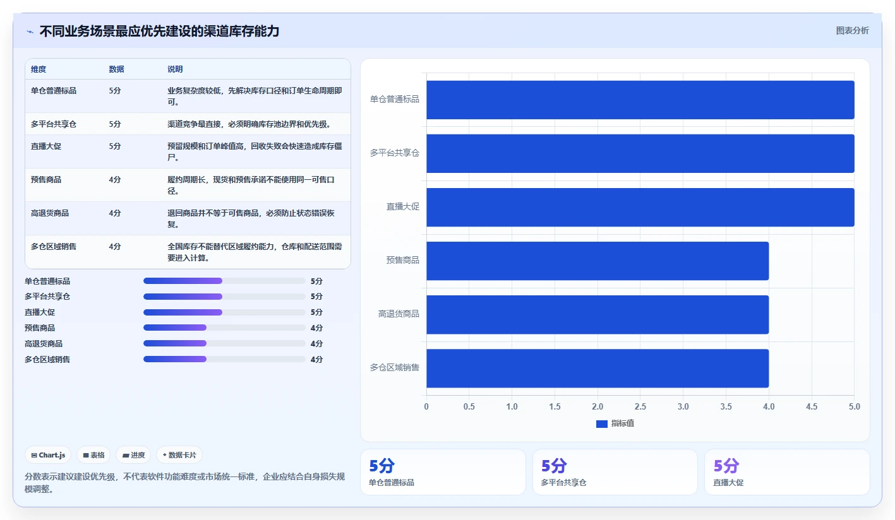
Task: Click description starting 业务复杂度较低
Action: click(x=255, y=97)
